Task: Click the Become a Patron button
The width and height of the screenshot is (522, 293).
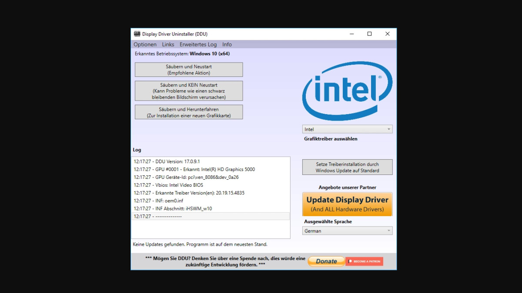Action: 365,261
